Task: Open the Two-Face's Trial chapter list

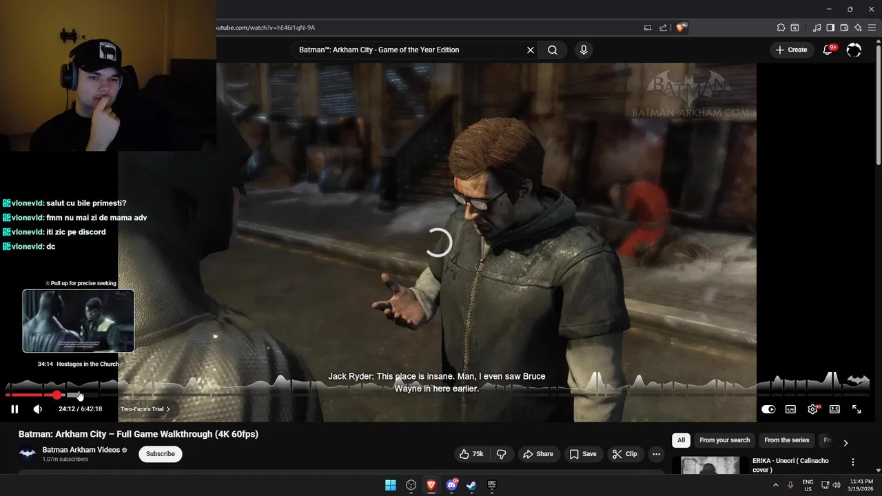Action: coord(145,409)
